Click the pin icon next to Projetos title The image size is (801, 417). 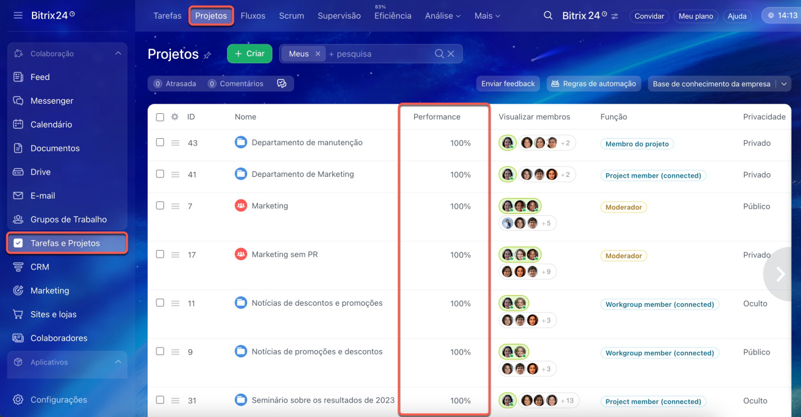pos(208,55)
